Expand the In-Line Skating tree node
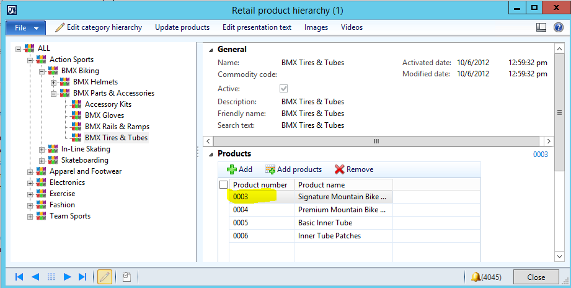The image size is (571, 288). 42,149
